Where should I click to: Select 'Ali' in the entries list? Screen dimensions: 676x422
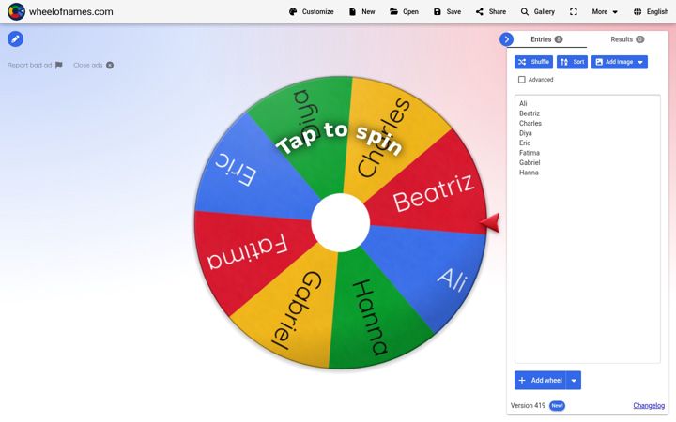[x=523, y=103]
